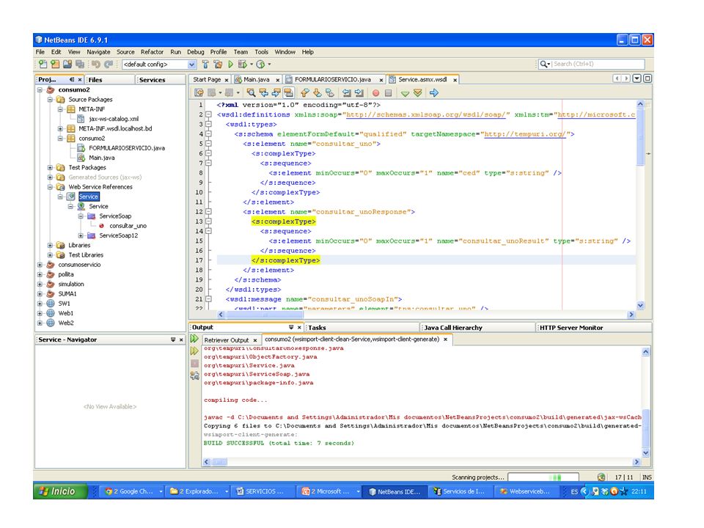This screenshot has height=528, width=704.
Task: Click Next Bookmark icon in editor toolbar
Action: 318,93
